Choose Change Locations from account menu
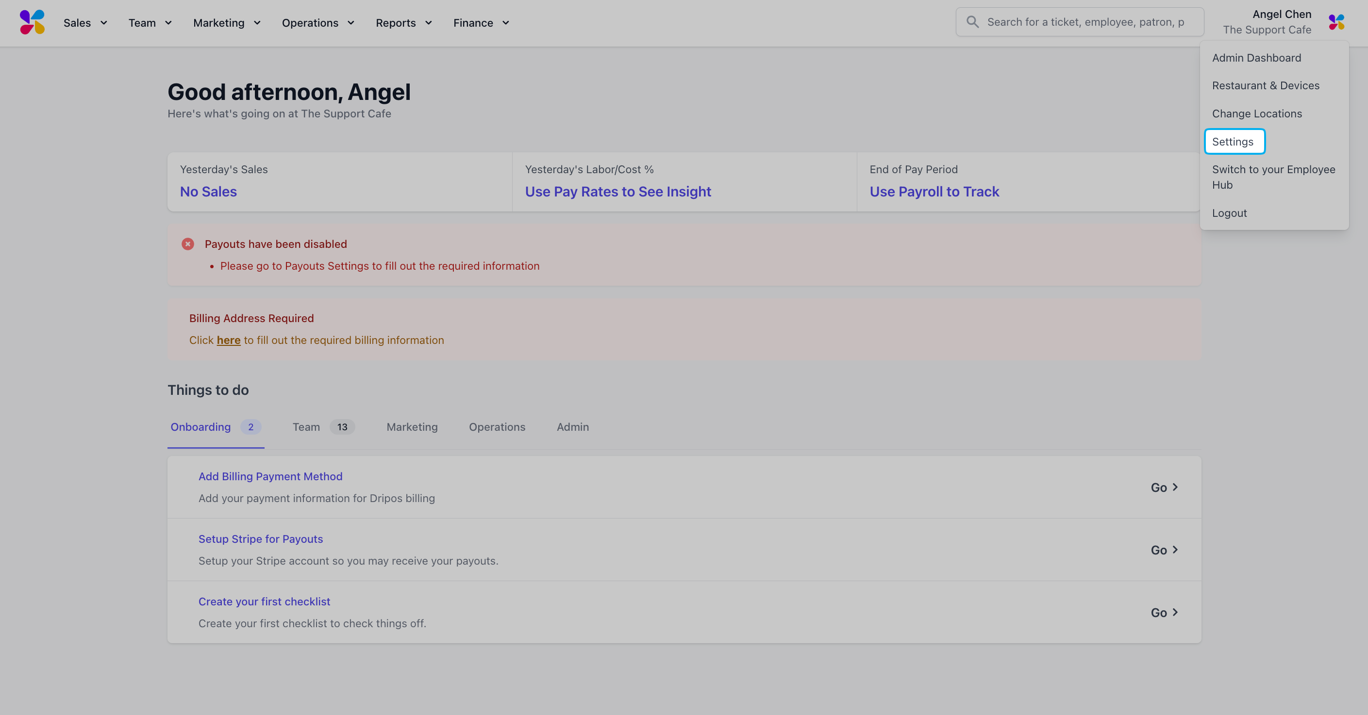The image size is (1368, 715). [1256, 114]
